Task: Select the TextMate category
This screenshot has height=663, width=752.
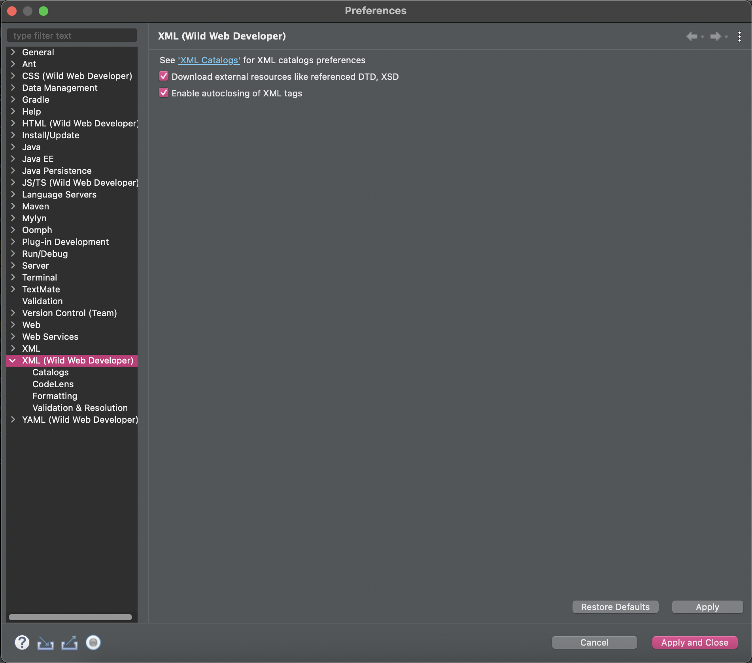Action: click(x=41, y=289)
